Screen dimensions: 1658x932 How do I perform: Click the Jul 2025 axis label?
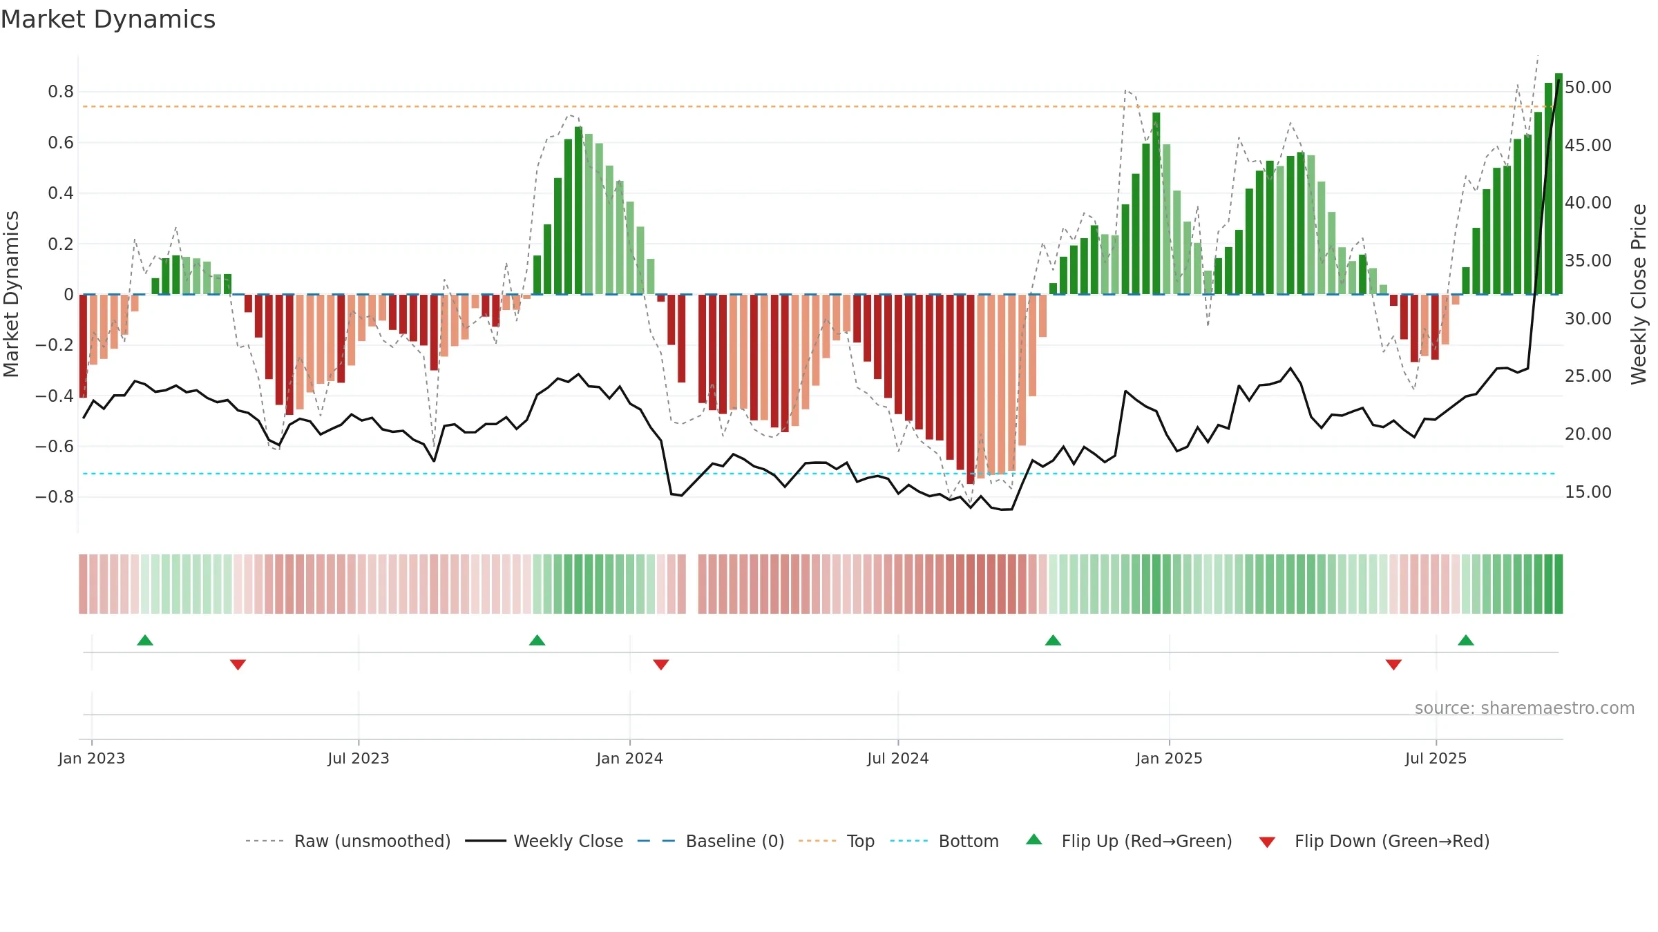point(1436,758)
